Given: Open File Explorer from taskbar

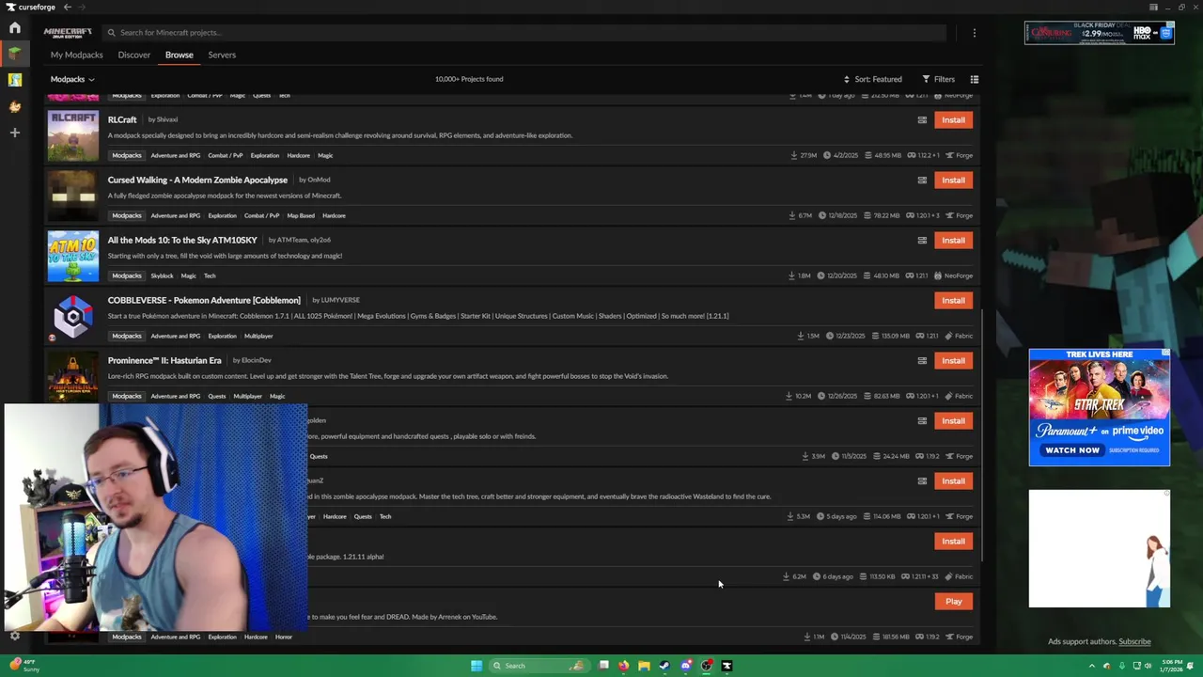Looking at the screenshot, I should [x=644, y=666].
